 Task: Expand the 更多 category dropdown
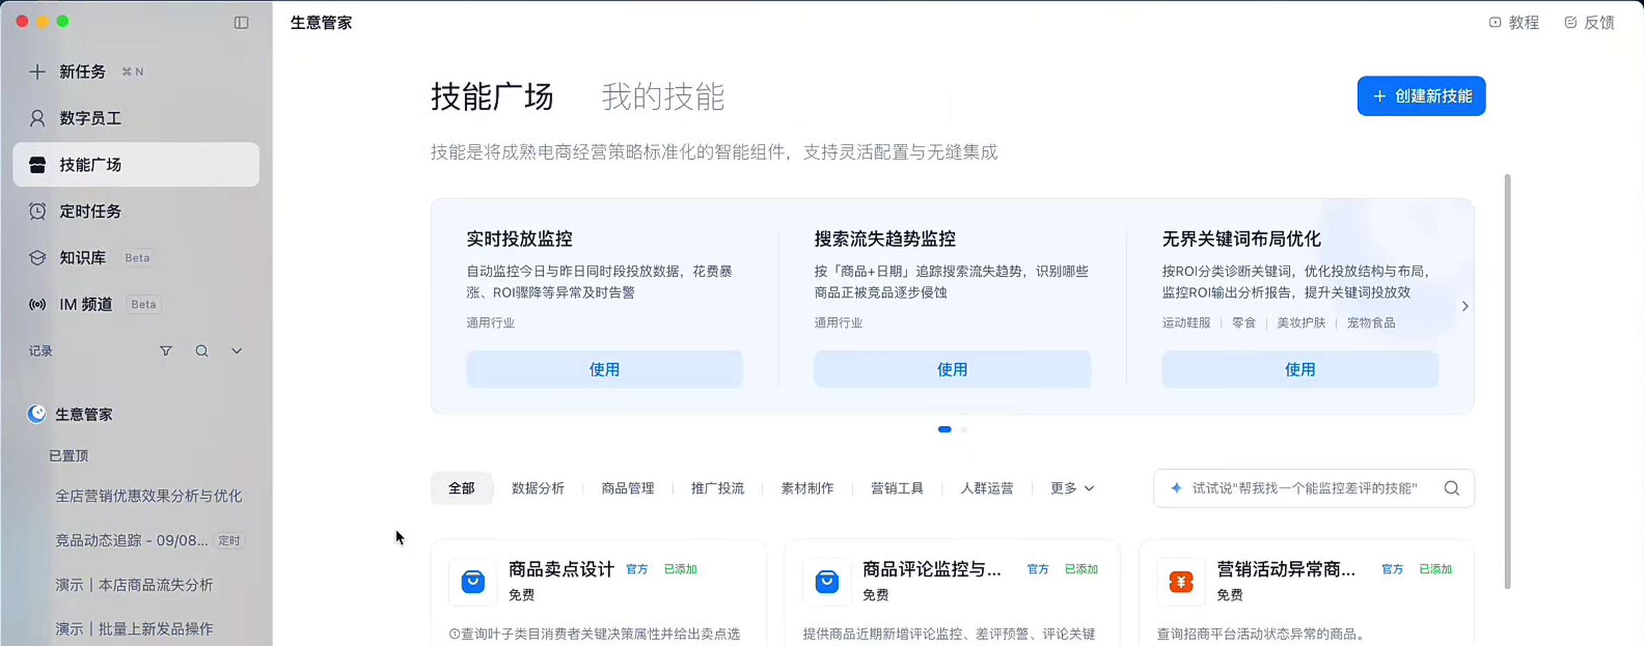click(x=1072, y=488)
